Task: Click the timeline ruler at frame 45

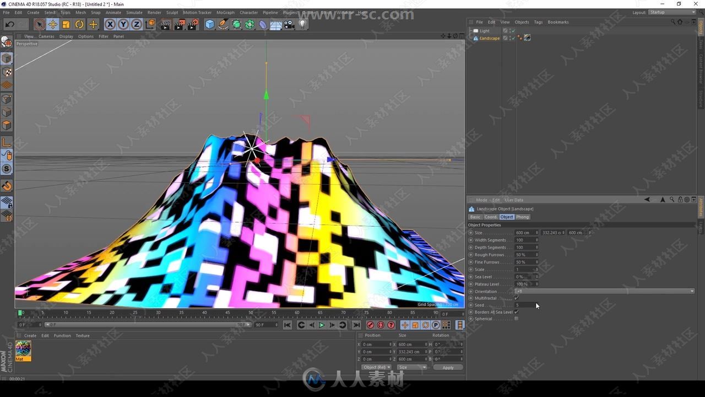Action: point(227,313)
